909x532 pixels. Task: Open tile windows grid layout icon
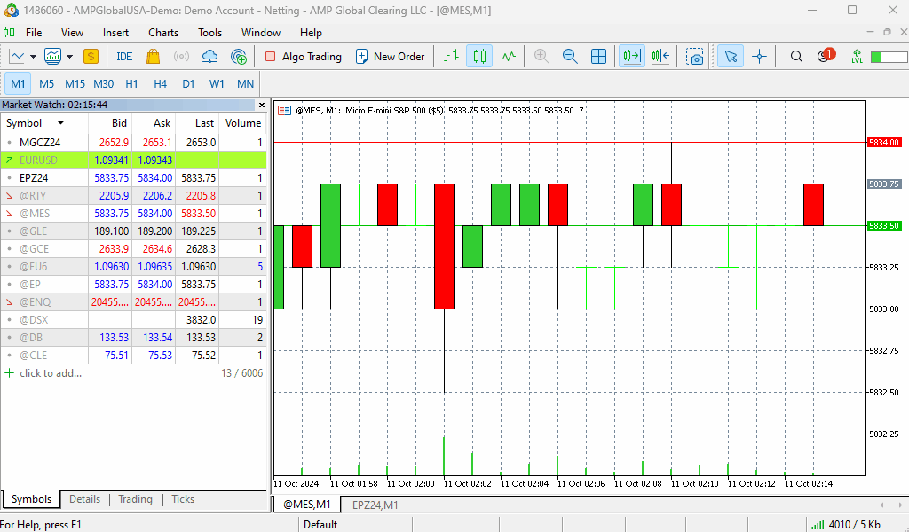(x=599, y=56)
